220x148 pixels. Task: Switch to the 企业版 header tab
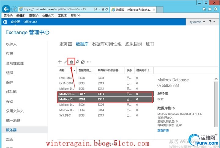coord(15,22)
